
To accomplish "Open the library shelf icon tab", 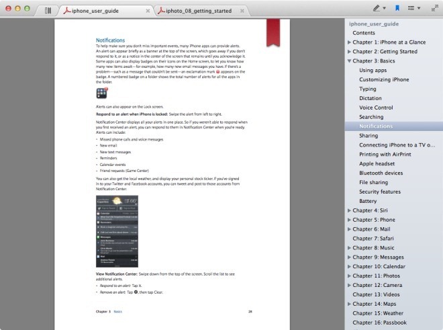I will [x=48, y=11].
